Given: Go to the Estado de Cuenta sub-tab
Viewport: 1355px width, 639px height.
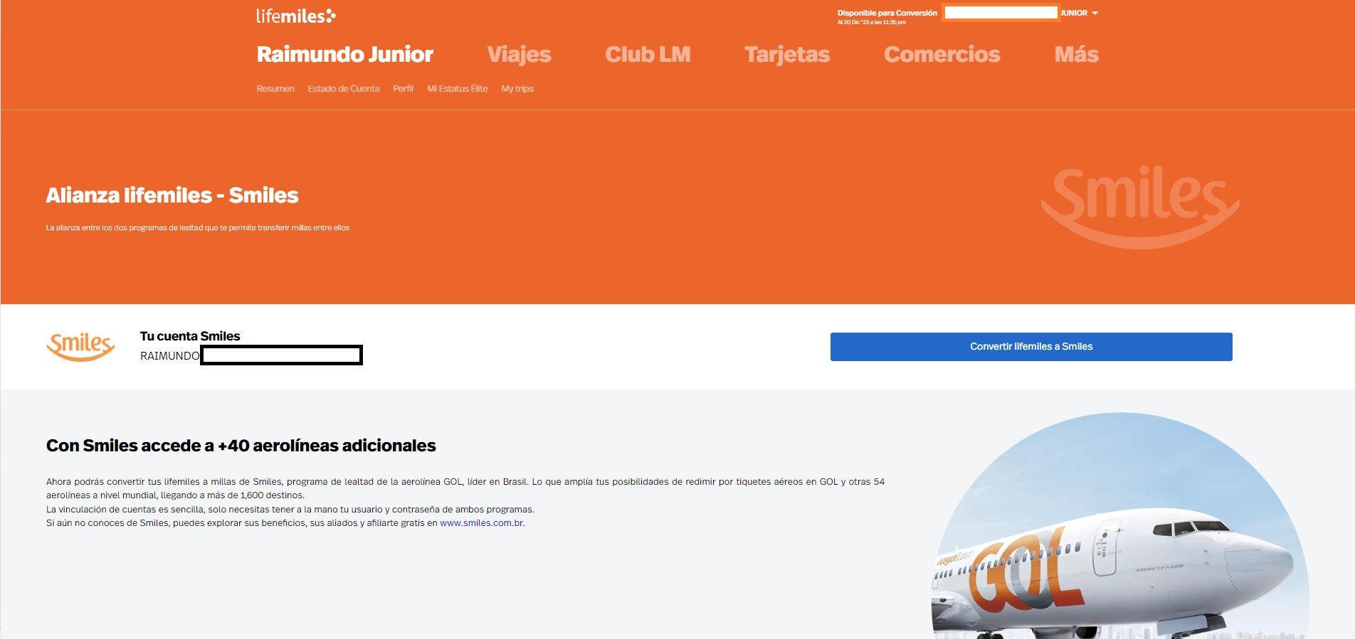Looking at the screenshot, I should [344, 89].
